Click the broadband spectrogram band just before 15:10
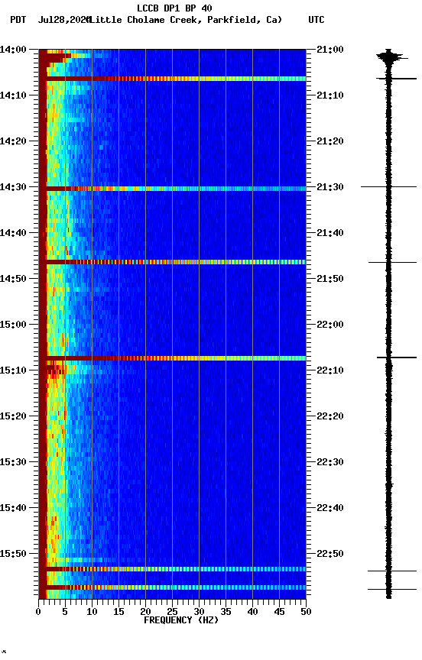Viewport: 422px width, 660px height. pos(172,358)
